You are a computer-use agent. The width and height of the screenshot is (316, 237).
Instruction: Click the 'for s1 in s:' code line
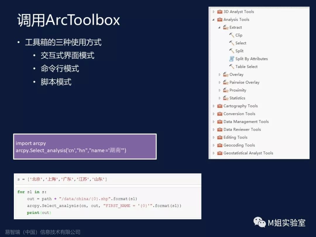point(32,192)
